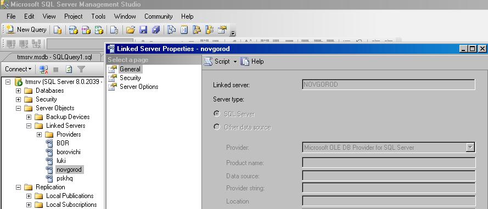Image resolution: width=488 pixels, height=209 pixels.
Task: Start an Analysis Services MDX query
Action: point(74,30)
